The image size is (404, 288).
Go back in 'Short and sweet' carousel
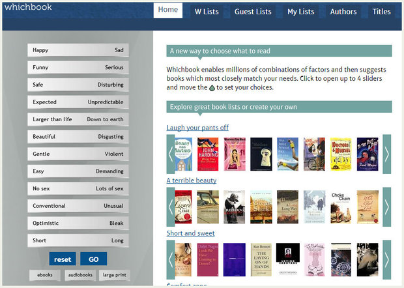(171, 259)
